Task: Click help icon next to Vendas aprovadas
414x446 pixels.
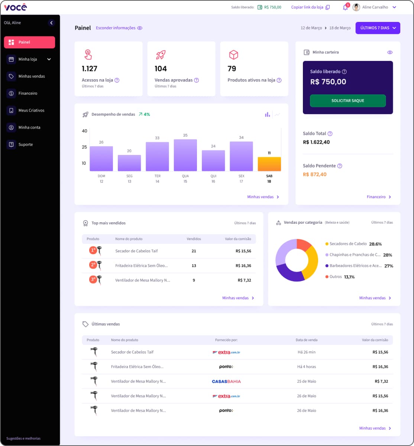Action: point(197,80)
